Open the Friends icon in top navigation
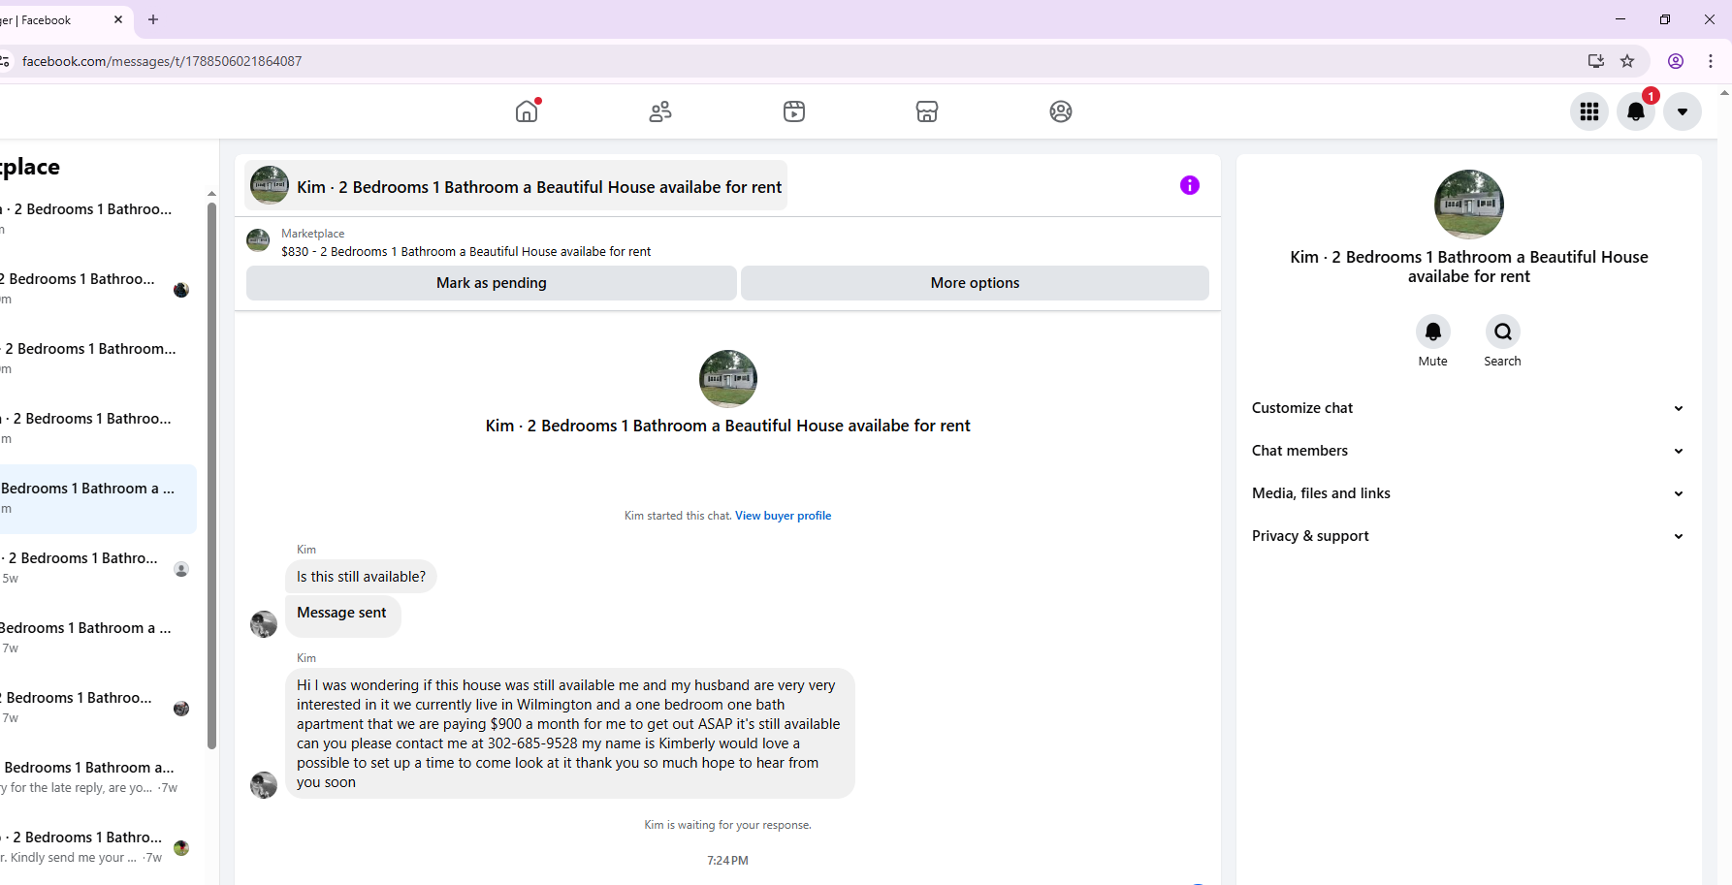The width and height of the screenshot is (1732, 885). pyautogui.click(x=660, y=111)
